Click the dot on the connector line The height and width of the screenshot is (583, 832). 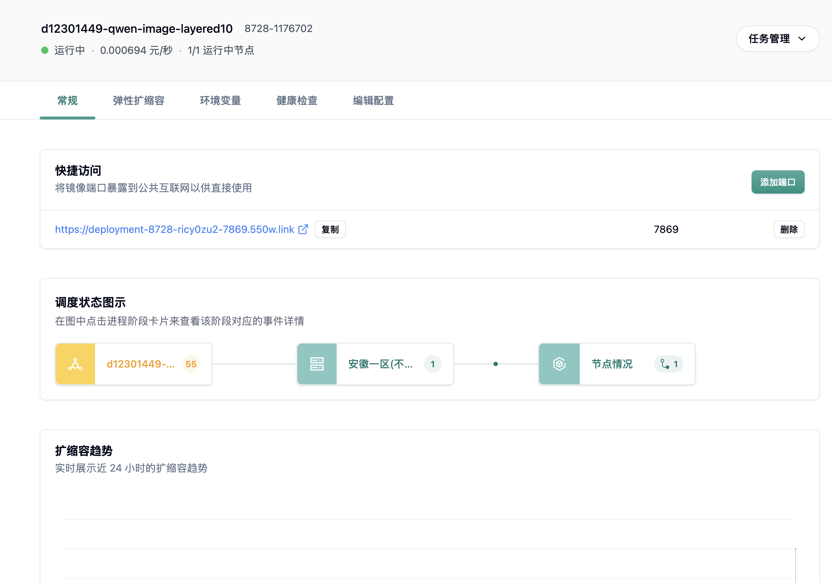click(495, 364)
